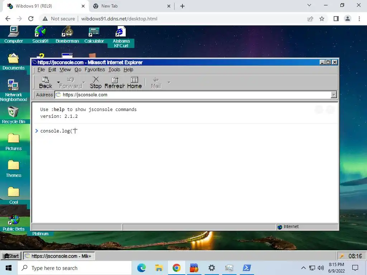367x275 pixels.
Task: Expand the Mail dropdown arrow
Action: tap(169, 82)
